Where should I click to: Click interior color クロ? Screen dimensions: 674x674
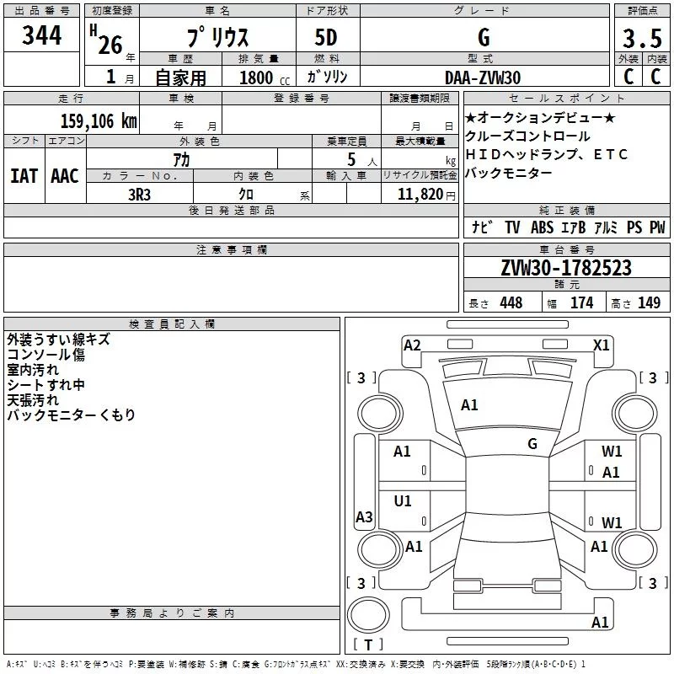click(x=246, y=195)
